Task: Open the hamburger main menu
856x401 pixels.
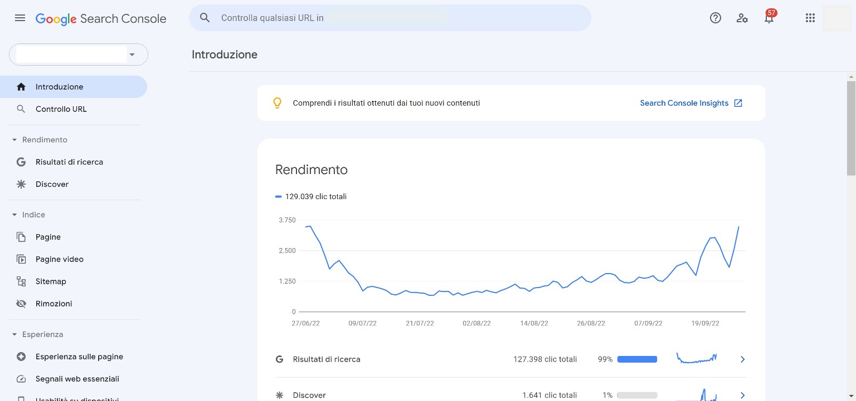Action: pos(20,18)
